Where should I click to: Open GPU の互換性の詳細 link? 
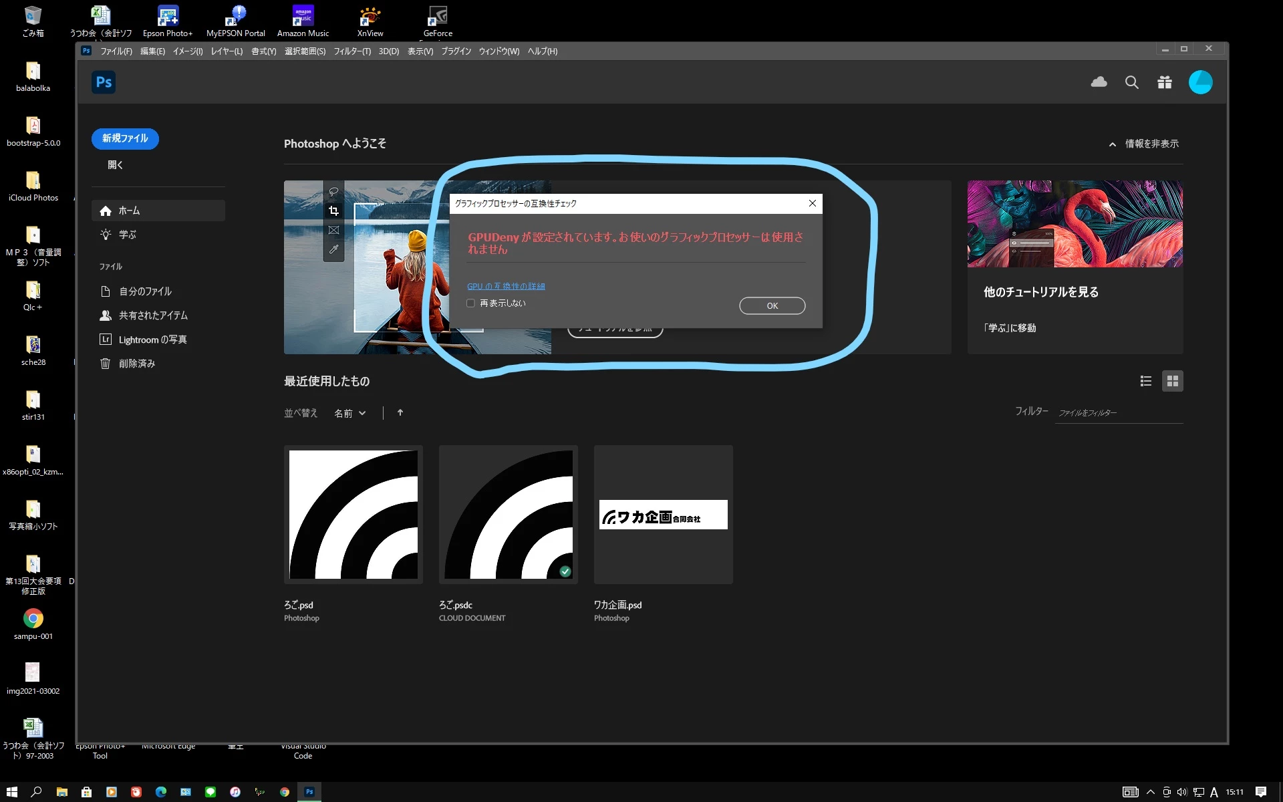506,286
